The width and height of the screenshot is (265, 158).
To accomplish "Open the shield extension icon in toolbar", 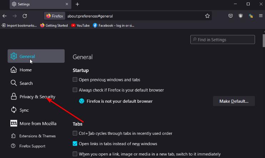I will [240, 16].
